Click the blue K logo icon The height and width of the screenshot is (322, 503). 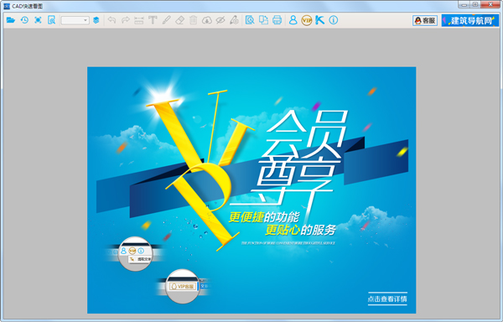(320, 20)
